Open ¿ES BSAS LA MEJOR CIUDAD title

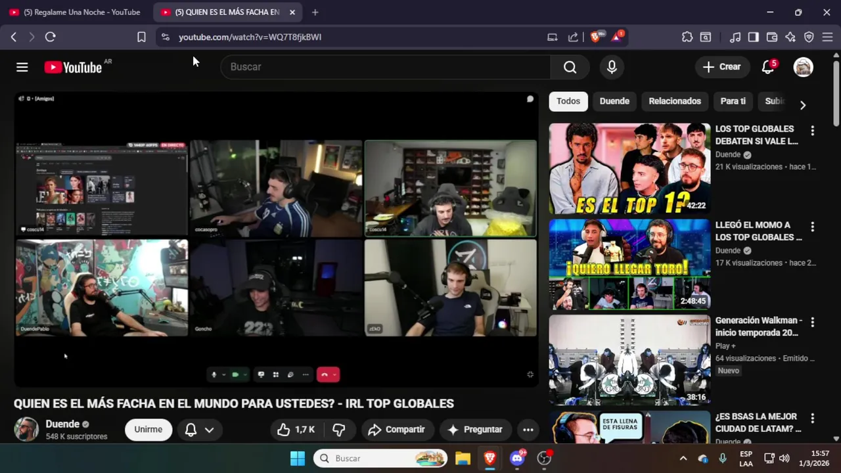pos(758,422)
